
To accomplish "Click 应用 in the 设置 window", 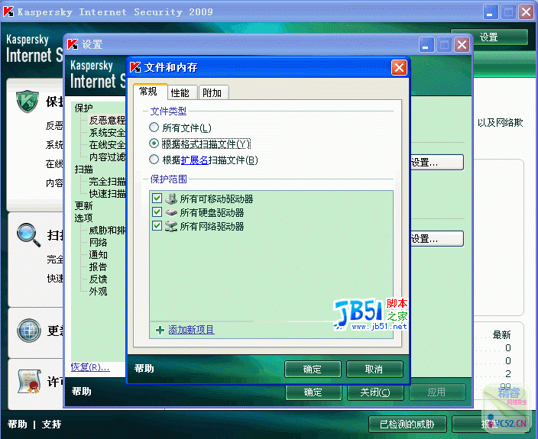I will pos(437,392).
